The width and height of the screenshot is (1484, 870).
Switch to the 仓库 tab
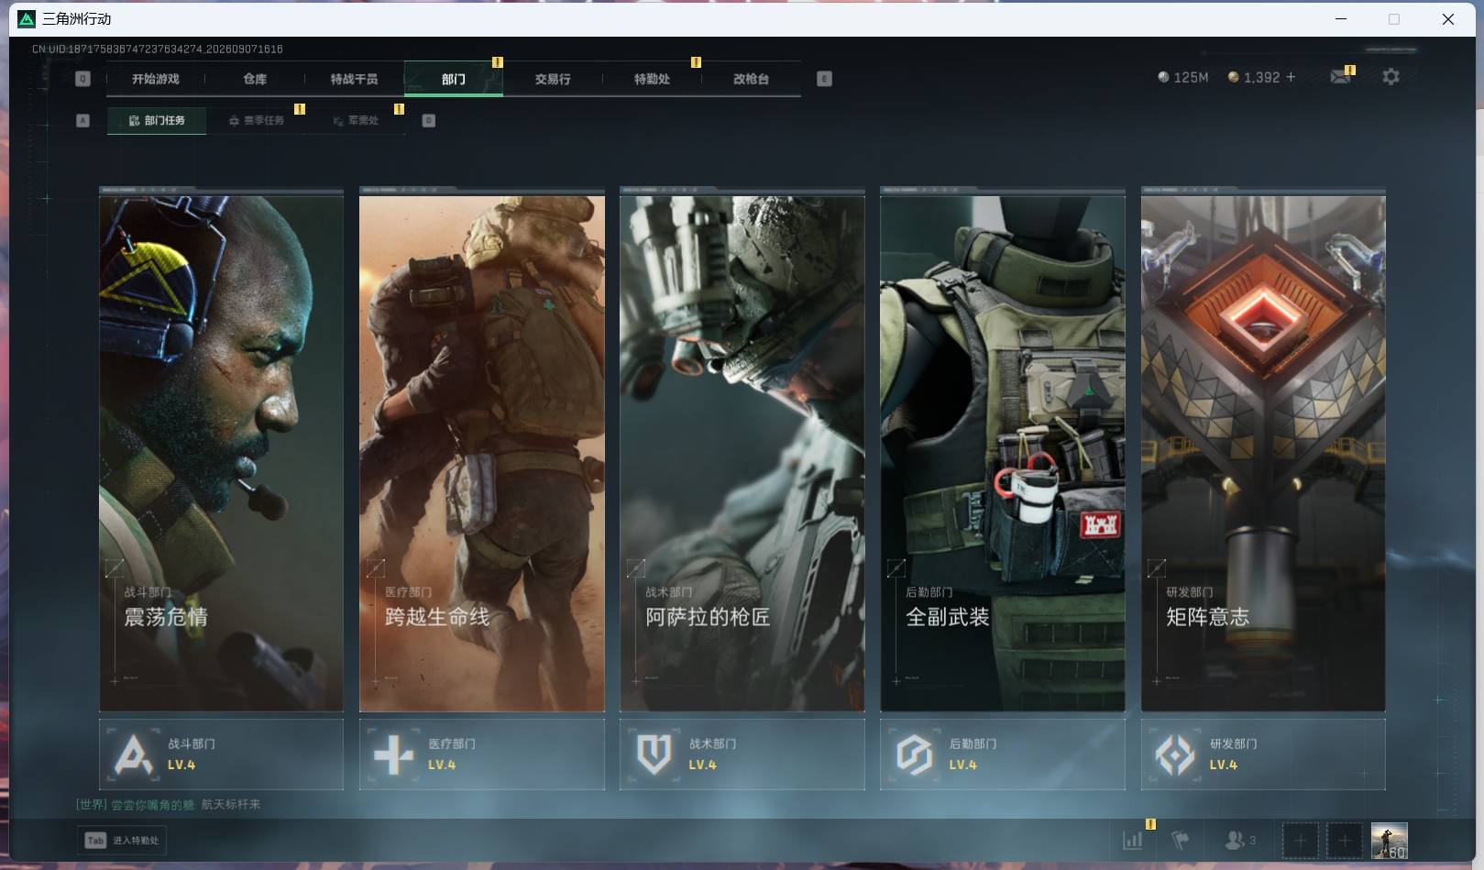coord(255,79)
